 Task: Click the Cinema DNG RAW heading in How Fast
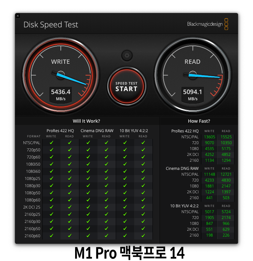click(x=182, y=169)
